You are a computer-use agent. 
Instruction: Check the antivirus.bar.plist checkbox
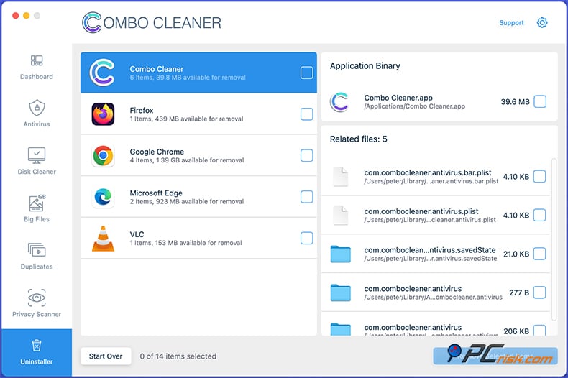click(x=539, y=177)
